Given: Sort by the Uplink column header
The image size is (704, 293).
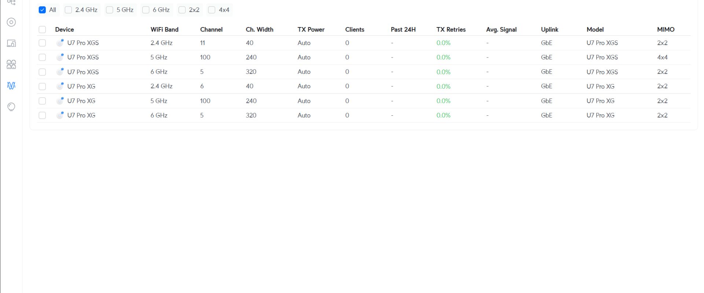Looking at the screenshot, I should (550, 30).
